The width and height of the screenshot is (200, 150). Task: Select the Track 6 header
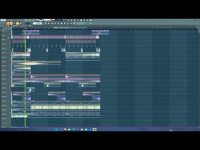[6, 54]
